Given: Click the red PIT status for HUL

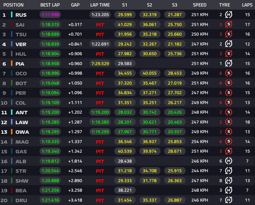Looking at the screenshot, I should [x=100, y=54].
